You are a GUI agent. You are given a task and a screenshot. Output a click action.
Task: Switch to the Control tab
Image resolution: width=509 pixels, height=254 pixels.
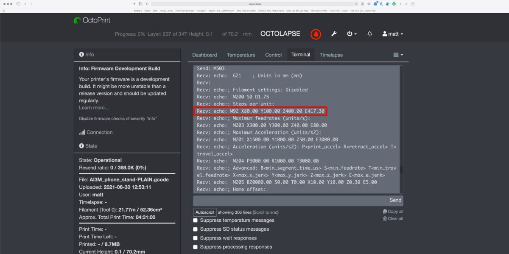pyautogui.click(x=273, y=55)
